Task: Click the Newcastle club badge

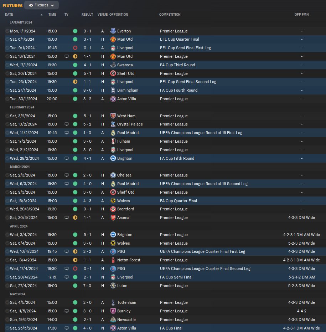Action: tap(113, 320)
